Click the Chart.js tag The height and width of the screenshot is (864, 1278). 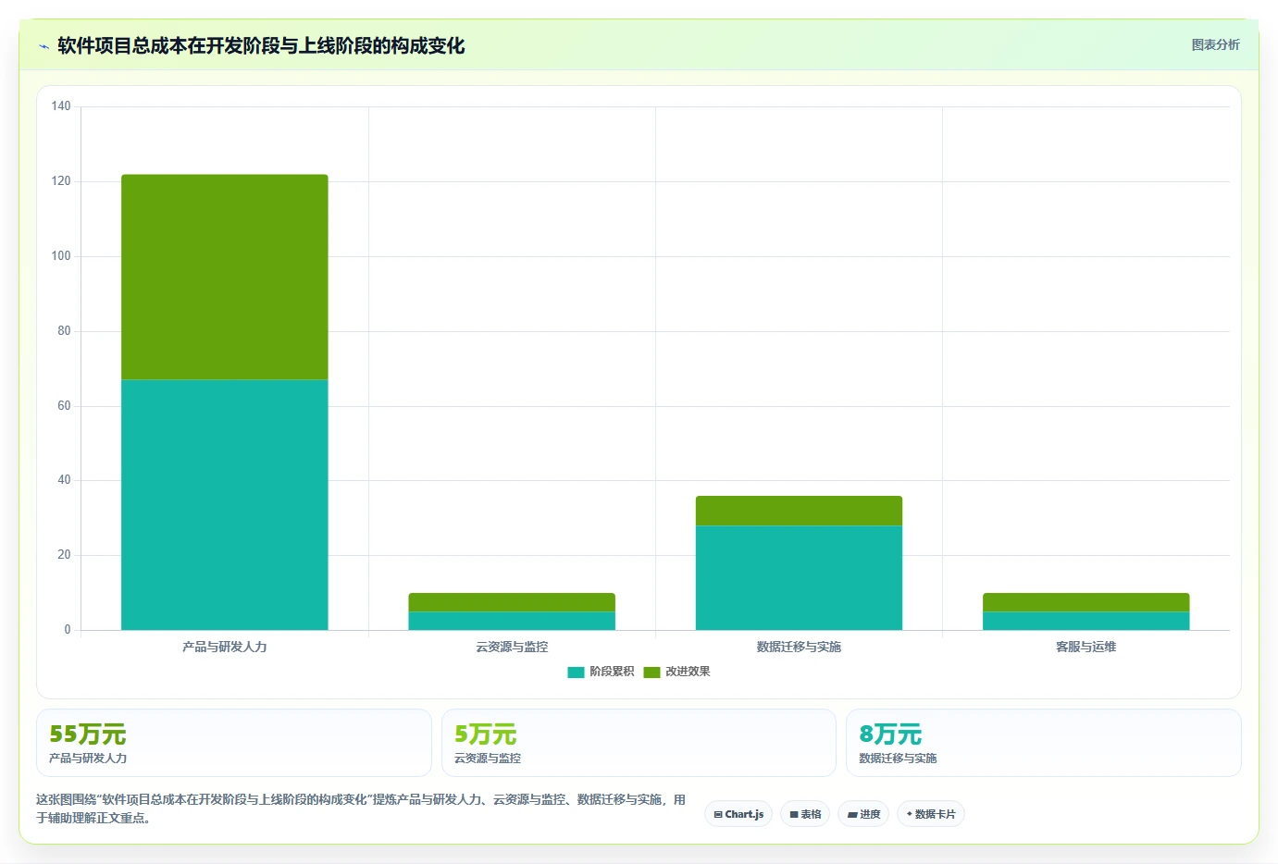(738, 814)
